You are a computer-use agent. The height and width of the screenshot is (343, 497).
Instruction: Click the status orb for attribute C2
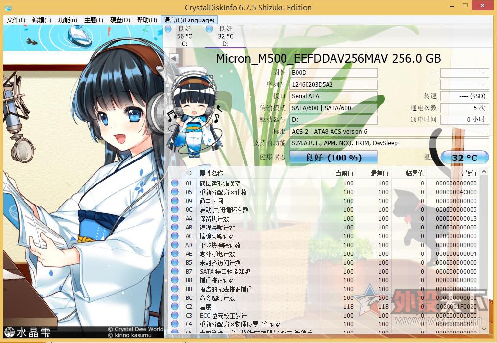tap(175, 307)
